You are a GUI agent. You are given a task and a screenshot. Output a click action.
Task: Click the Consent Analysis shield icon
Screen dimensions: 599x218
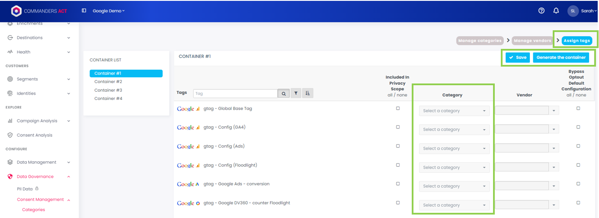10,135
